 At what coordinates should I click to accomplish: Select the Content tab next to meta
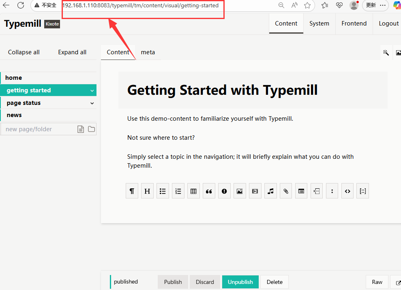118,52
